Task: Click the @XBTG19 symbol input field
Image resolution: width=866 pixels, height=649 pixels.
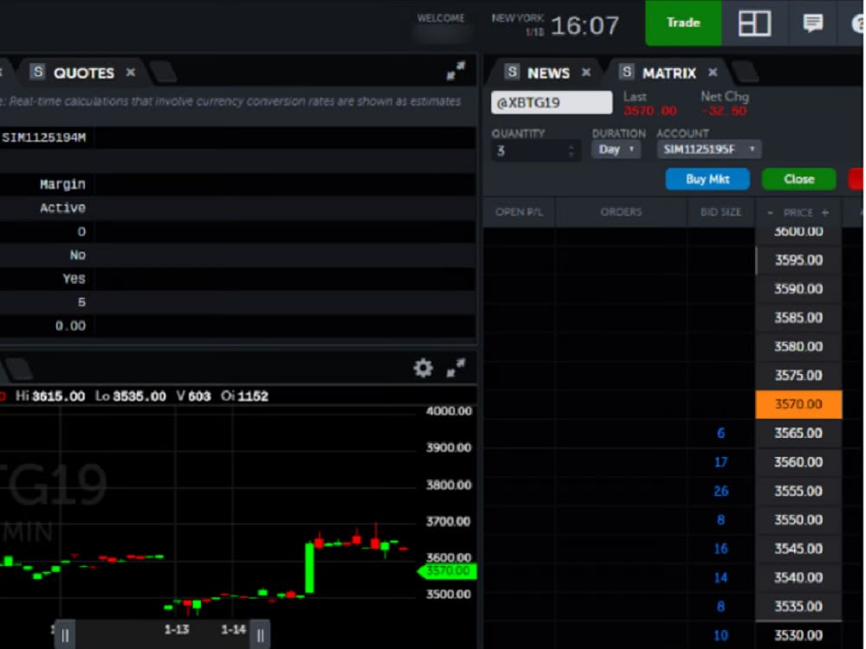Action: click(x=551, y=103)
